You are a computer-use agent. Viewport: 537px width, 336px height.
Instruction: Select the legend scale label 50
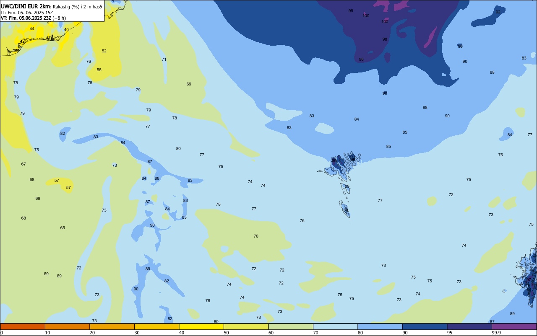tap(226, 333)
